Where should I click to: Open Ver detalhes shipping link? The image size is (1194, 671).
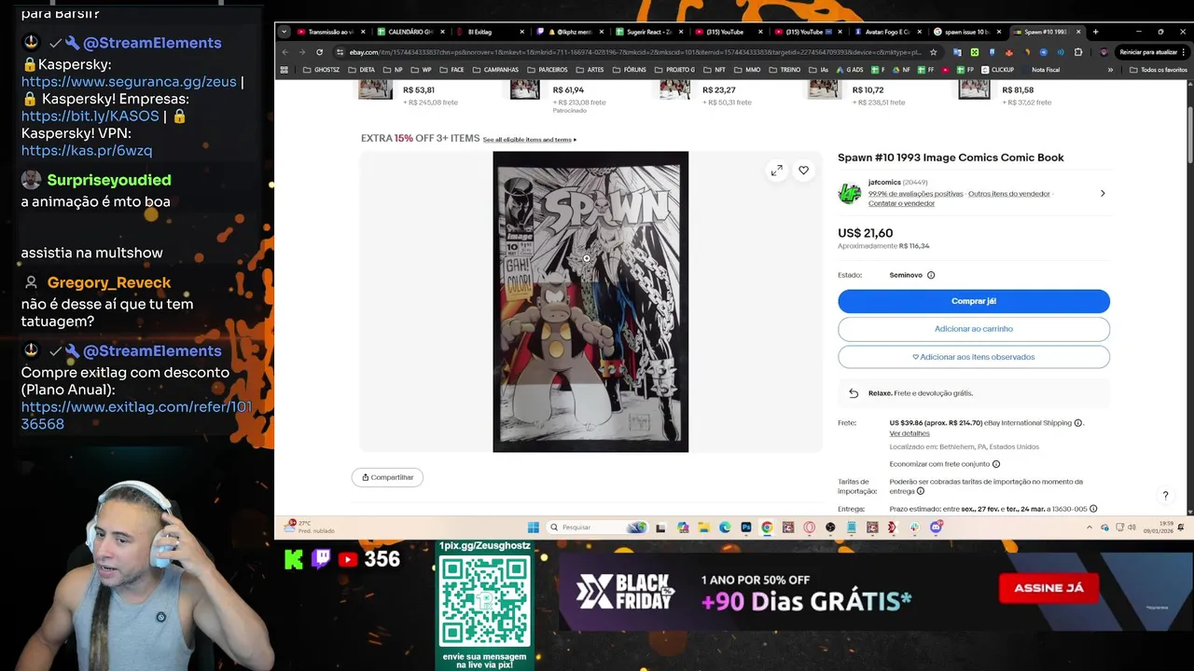click(909, 433)
